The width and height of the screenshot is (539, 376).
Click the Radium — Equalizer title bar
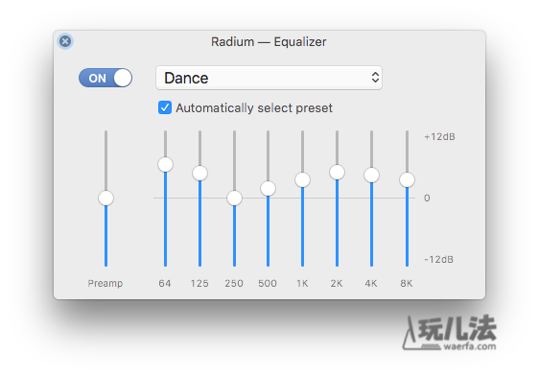point(269,41)
